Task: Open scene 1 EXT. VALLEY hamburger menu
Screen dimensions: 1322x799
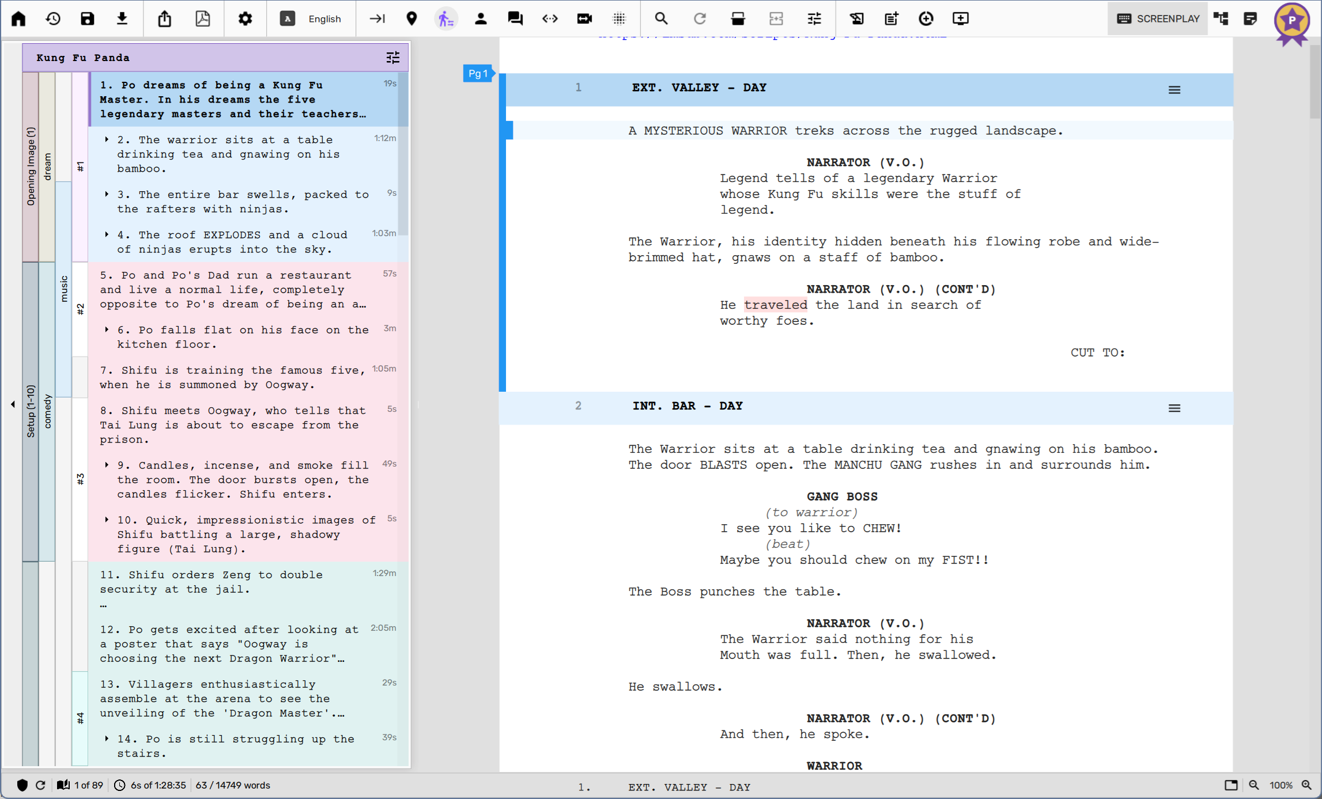Action: click(1174, 90)
